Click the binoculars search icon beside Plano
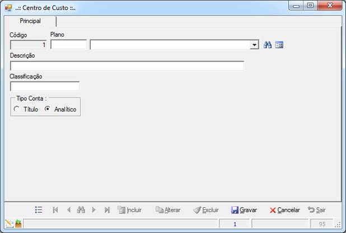This screenshot has width=346, height=233. click(268, 45)
